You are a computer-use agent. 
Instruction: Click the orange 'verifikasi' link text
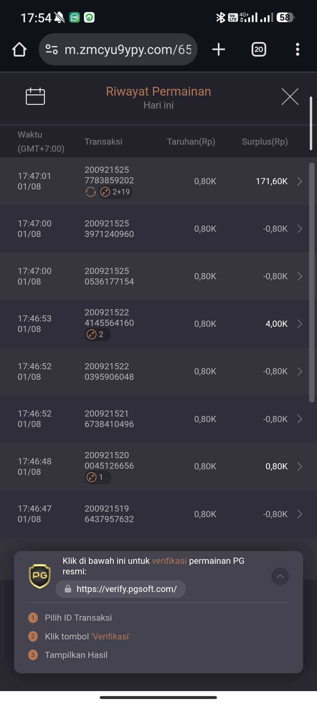[169, 561]
